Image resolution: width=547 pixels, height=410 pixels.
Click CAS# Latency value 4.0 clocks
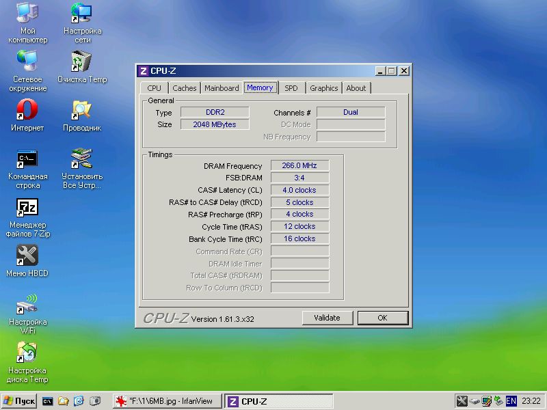299,190
